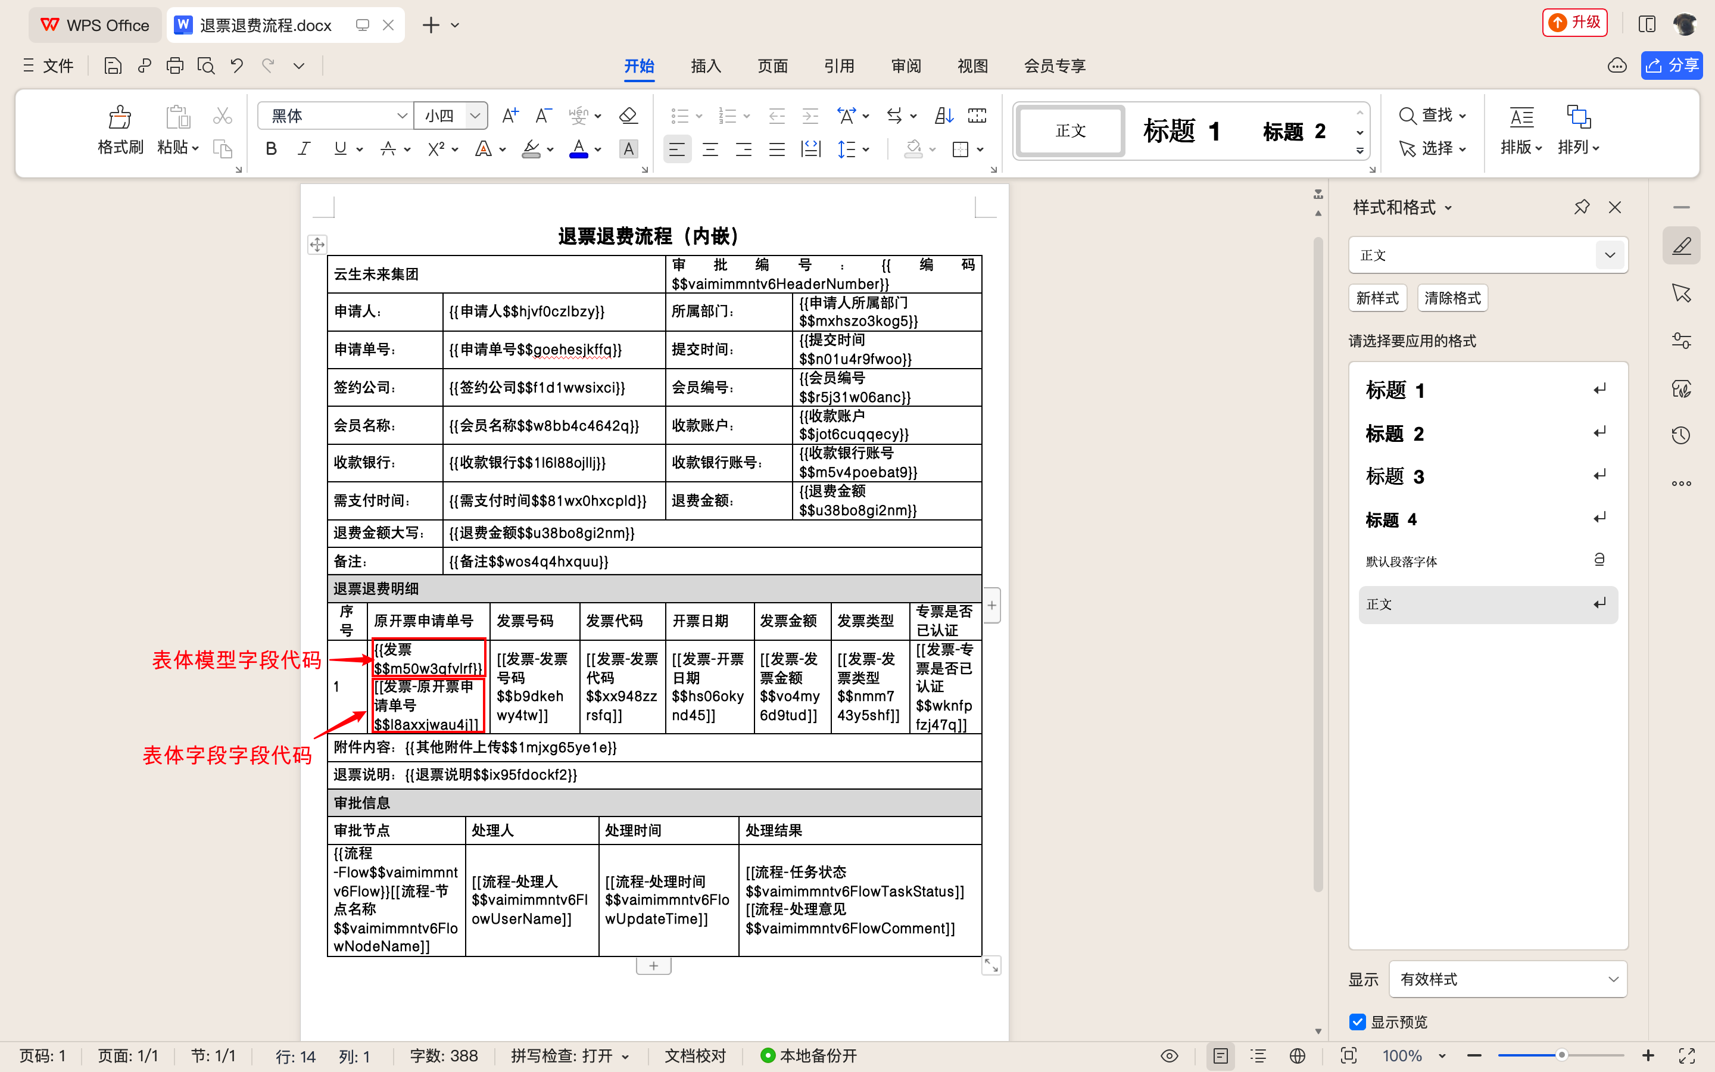Image resolution: width=1715 pixels, height=1072 pixels.
Task: Switch to the View (视图) tab
Action: click(x=972, y=66)
